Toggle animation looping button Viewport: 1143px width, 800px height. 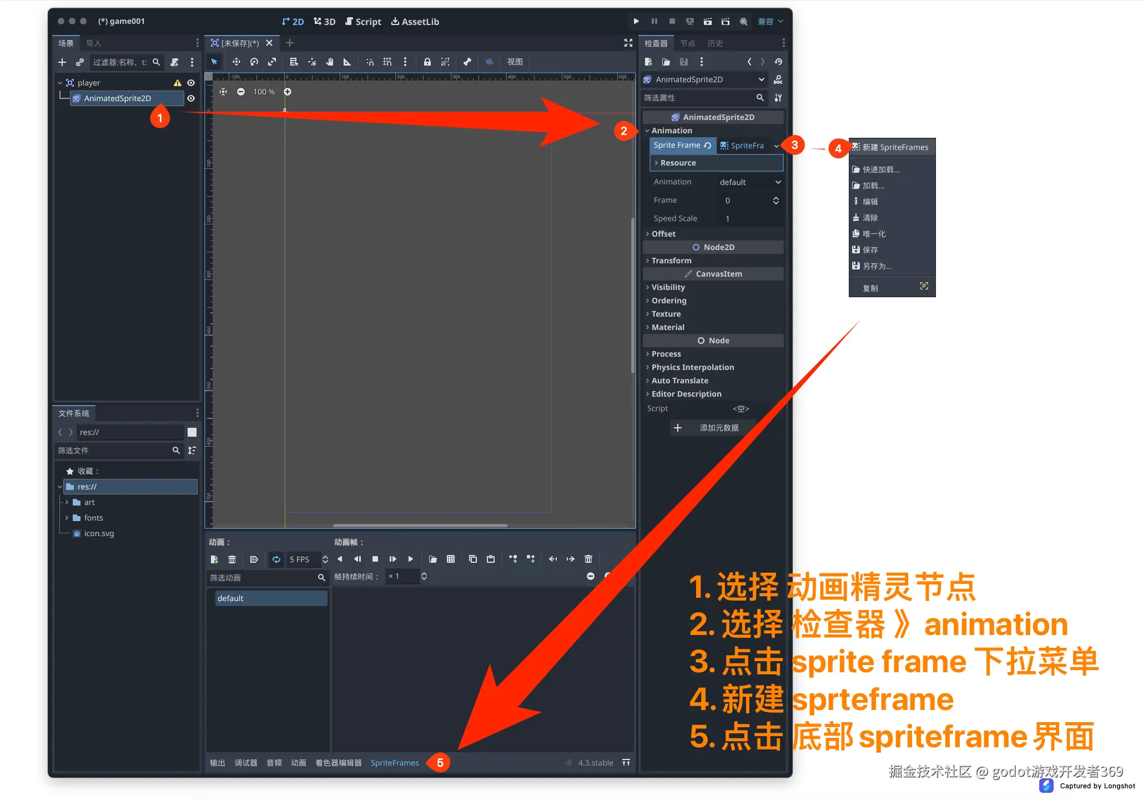[276, 559]
